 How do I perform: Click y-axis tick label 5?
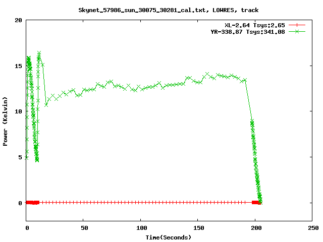tap(20, 157)
